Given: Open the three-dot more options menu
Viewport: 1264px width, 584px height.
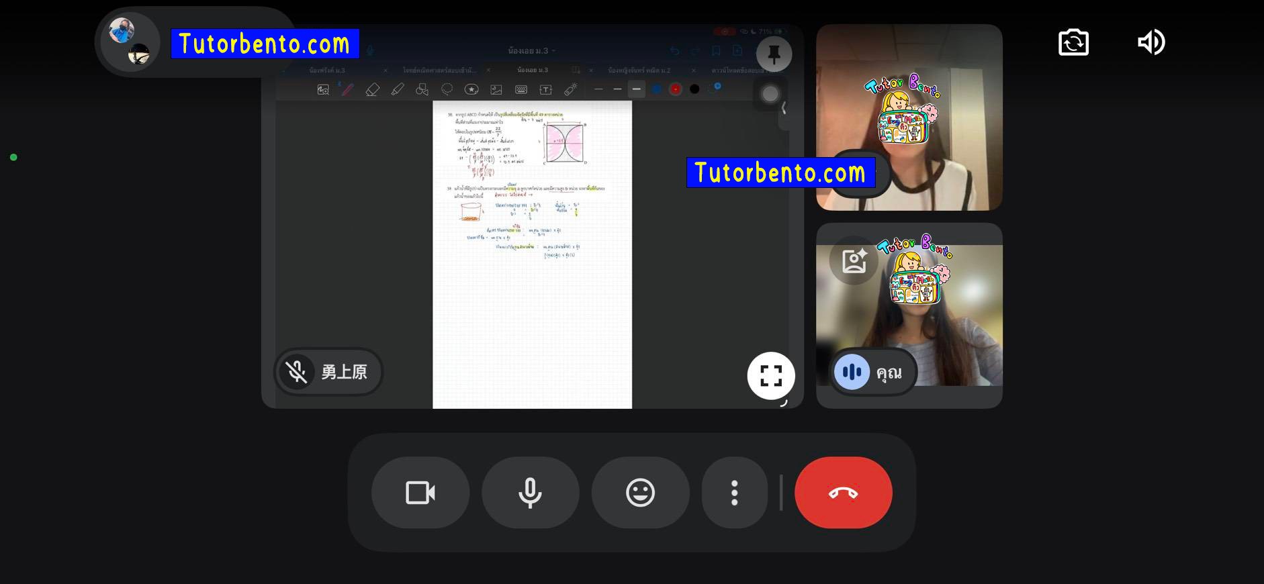Looking at the screenshot, I should tap(735, 493).
